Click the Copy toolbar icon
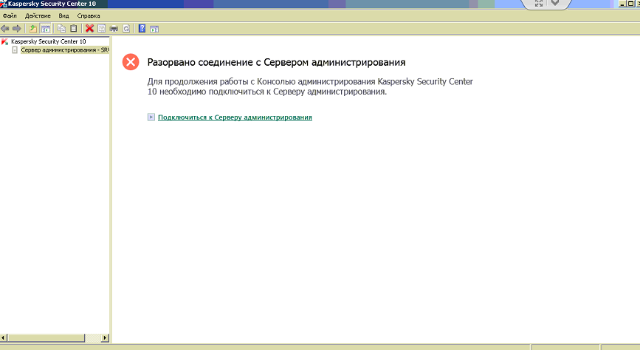The image size is (640, 350). click(61, 29)
